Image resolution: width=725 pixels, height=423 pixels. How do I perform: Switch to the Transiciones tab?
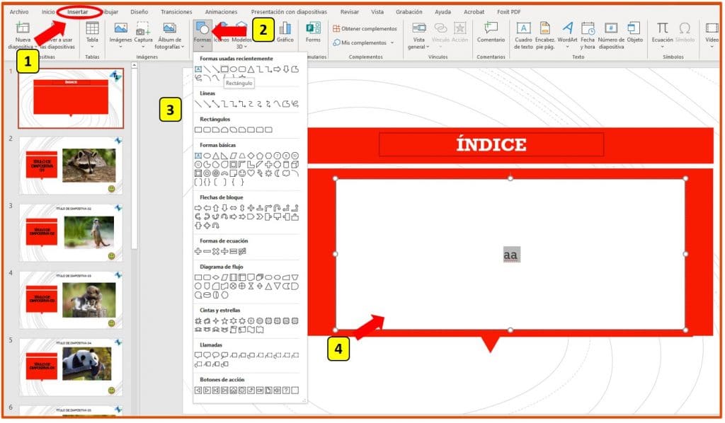click(x=176, y=11)
